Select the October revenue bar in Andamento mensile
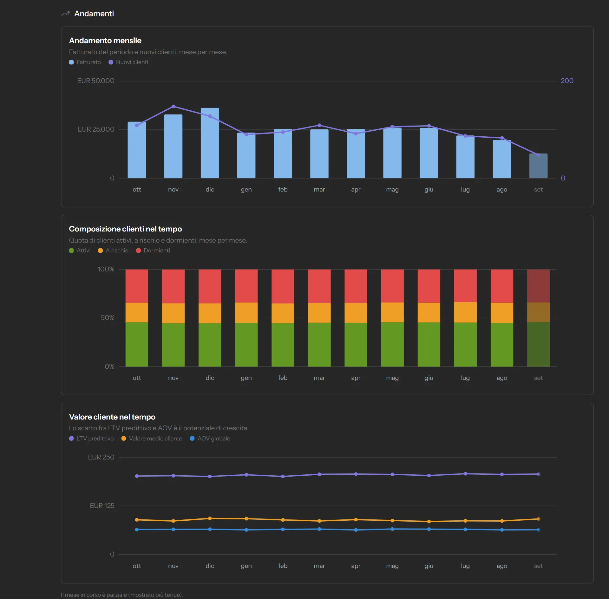This screenshot has width=609, height=599. pos(137,150)
